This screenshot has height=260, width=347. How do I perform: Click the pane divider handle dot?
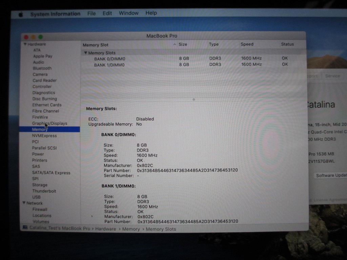click(194, 100)
